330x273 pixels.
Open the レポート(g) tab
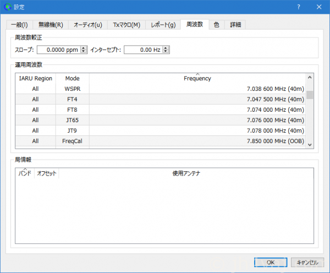[x=164, y=24]
